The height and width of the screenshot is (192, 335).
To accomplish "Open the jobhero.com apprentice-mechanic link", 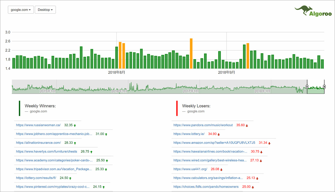I will (x=54, y=134).
